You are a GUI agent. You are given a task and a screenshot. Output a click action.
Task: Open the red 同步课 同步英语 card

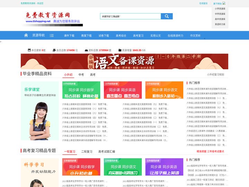[123, 90]
